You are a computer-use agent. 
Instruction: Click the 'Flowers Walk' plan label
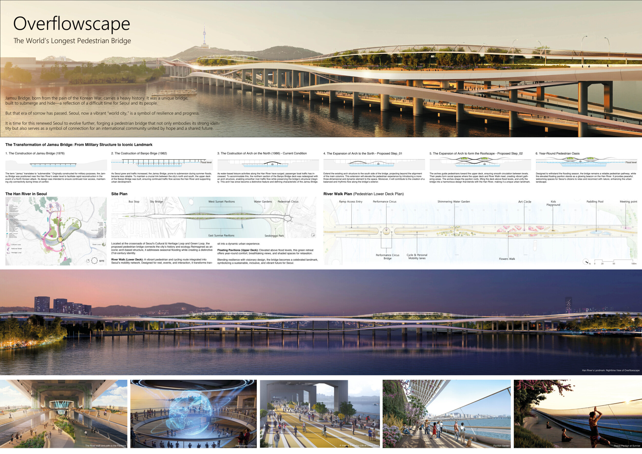click(x=507, y=259)
